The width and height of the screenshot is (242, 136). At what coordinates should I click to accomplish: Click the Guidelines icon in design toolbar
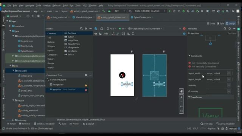133,34
